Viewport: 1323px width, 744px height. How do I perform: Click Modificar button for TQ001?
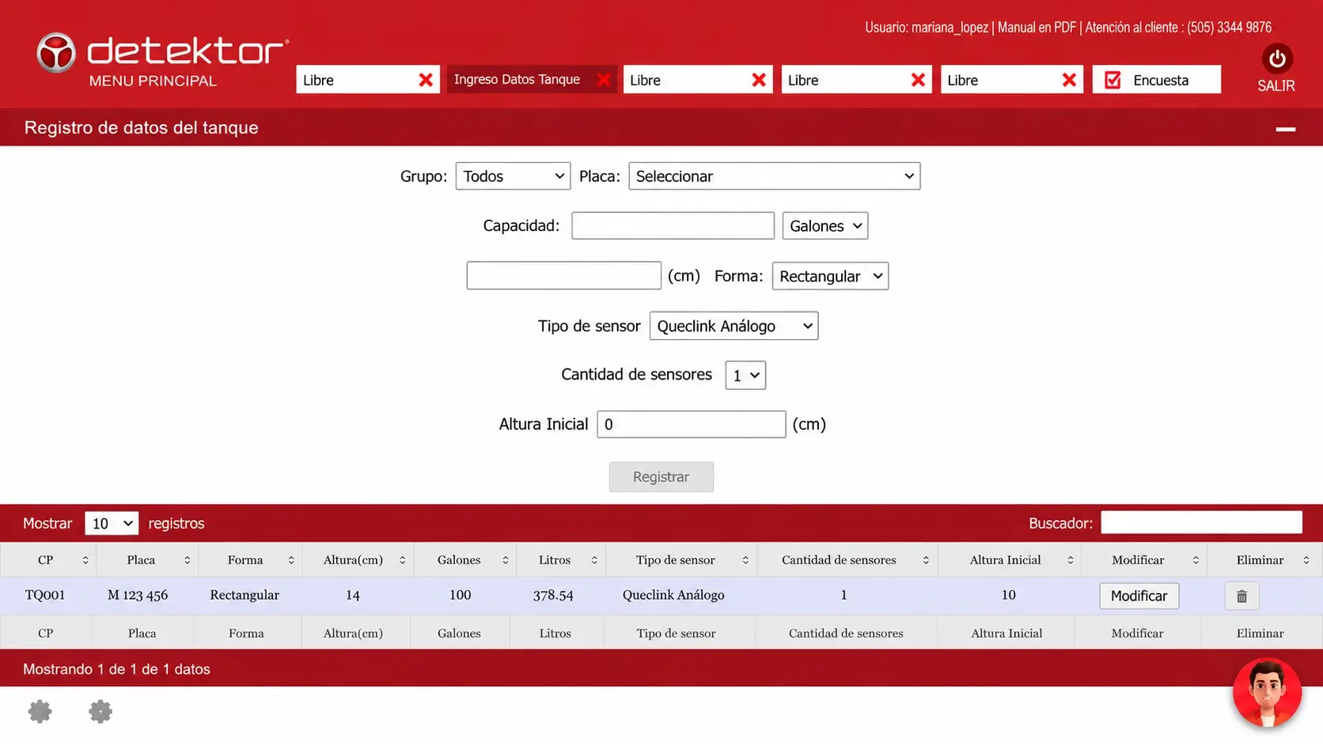point(1139,596)
